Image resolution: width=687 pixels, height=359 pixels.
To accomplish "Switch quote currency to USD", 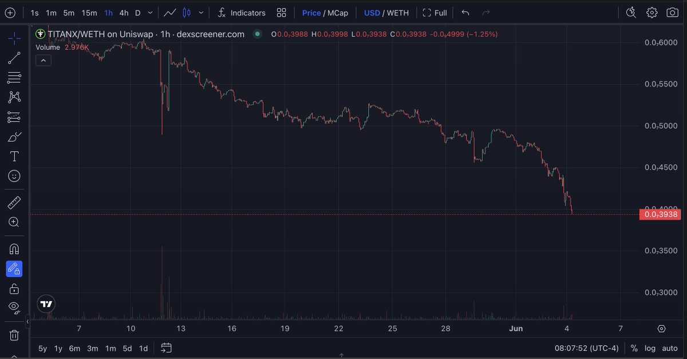I will pyautogui.click(x=372, y=13).
